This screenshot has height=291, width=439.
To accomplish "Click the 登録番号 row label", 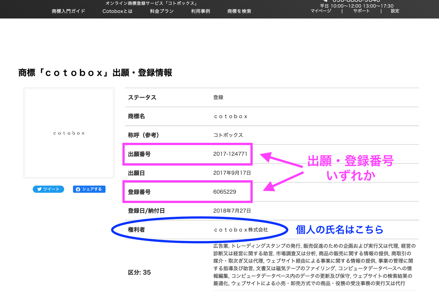I will coord(139,192).
